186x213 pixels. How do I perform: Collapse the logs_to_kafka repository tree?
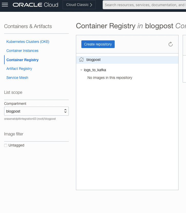tap(81, 70)
